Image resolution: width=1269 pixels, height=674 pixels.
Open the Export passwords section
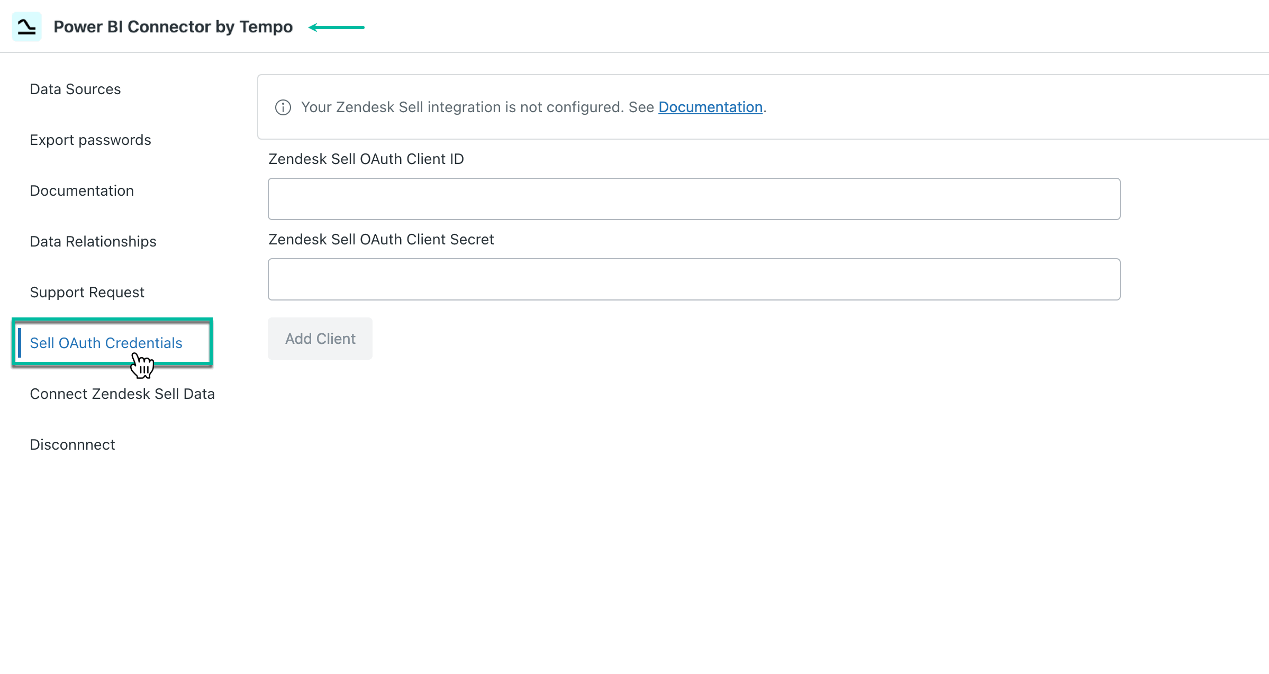tap(90, 140)
